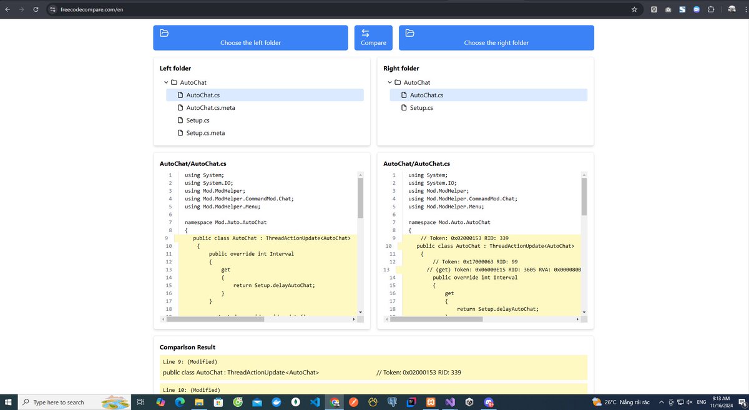Viewport: 749px width, 410px height.
Task: Click the 'Type here to search' taskbar box
Action: point(74,402)
